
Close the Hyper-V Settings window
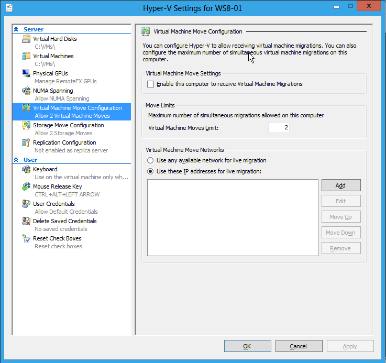point(369,6)
